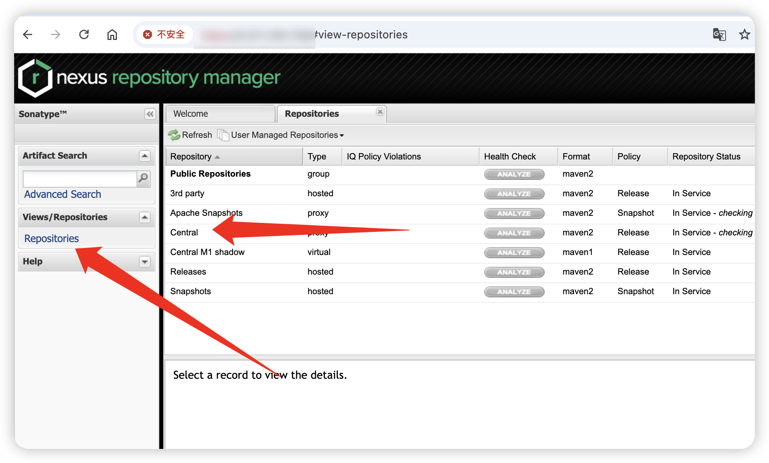Open the Advanced Search link
Image resolution: width=769 pixels, height=463 pixels.
click(63, 194)
